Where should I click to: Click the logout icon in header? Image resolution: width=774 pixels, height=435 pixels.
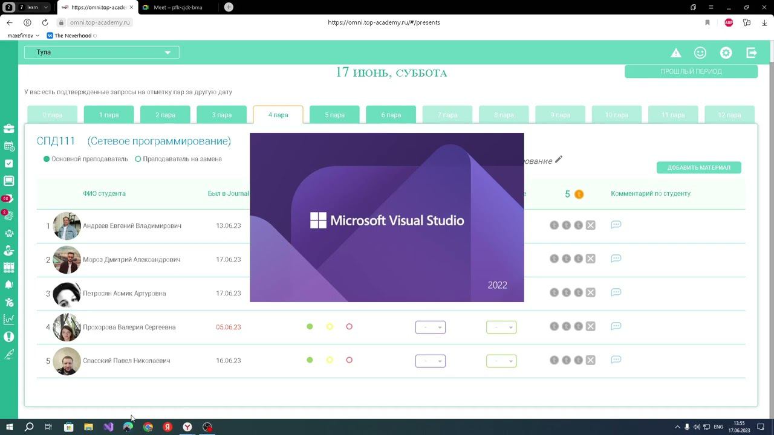click(x=752, y=53)
